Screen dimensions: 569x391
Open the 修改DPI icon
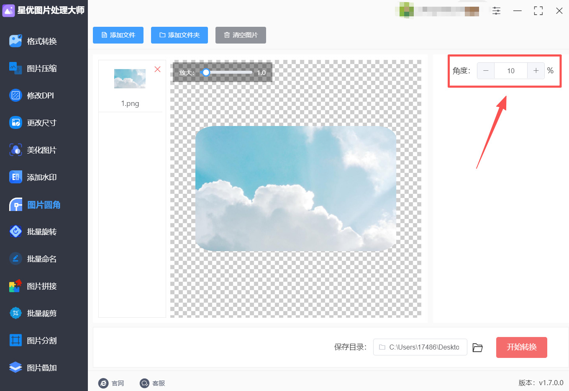(15, 95)
